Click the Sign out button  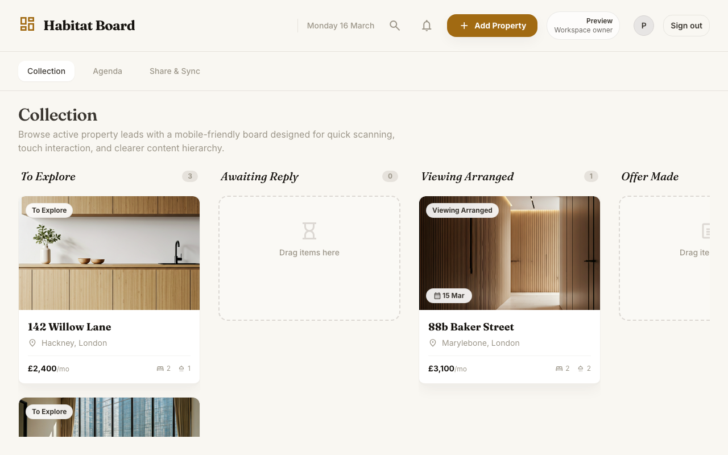(686, 26)
